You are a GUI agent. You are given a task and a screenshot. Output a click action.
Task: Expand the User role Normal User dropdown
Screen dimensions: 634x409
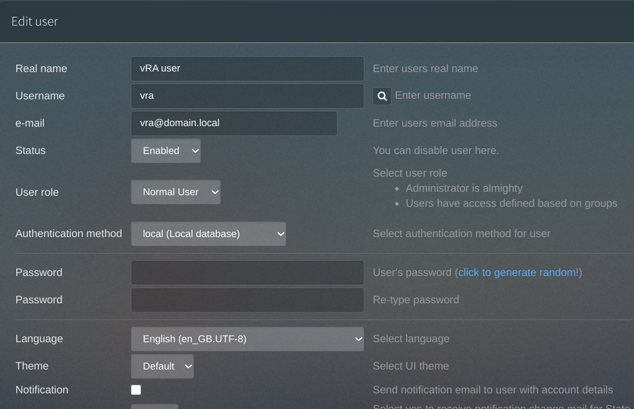tap(175, 192)
